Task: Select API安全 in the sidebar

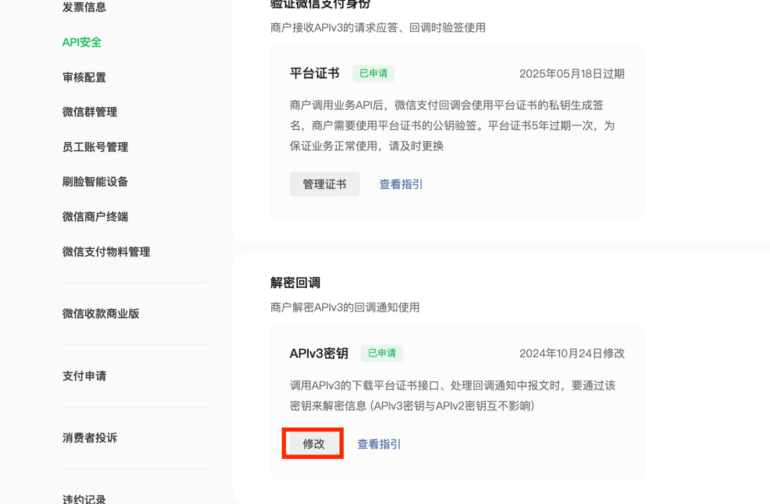Action: (82, 42)
